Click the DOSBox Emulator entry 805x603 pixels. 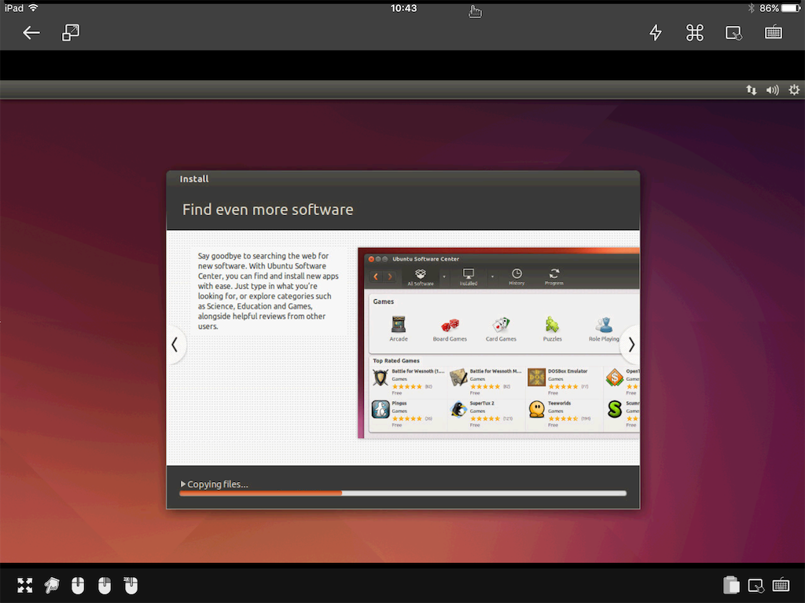point(563,382)
